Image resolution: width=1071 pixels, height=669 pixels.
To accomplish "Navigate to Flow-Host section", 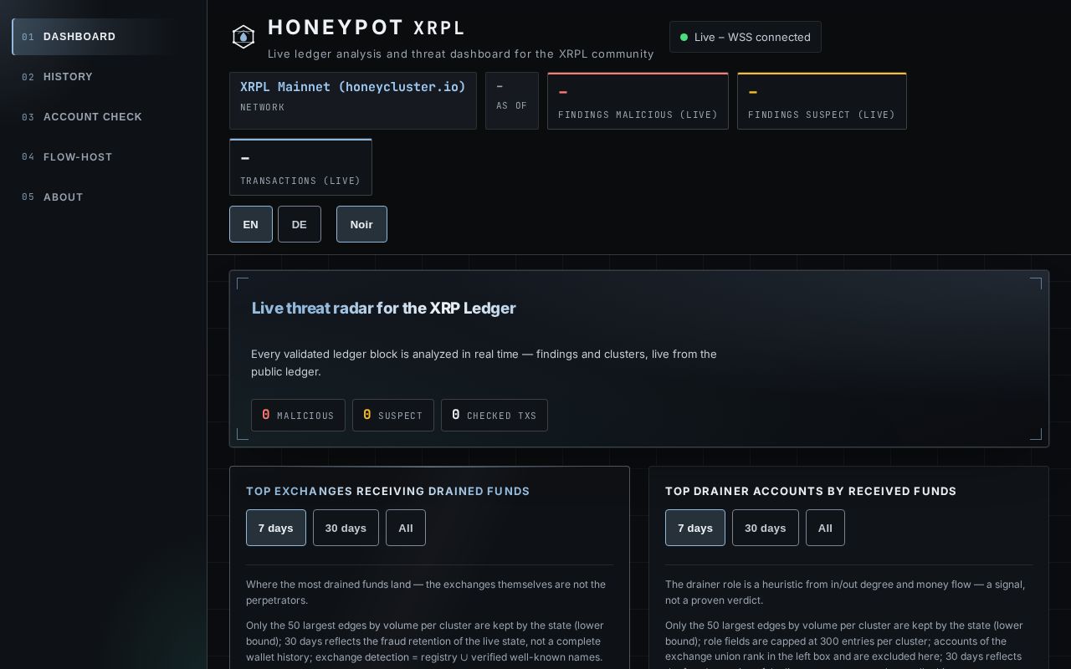I will pos(103,157).
